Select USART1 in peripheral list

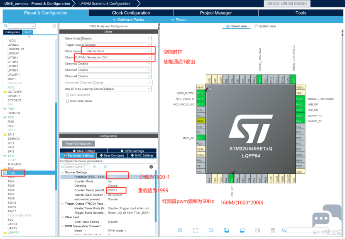13,232
